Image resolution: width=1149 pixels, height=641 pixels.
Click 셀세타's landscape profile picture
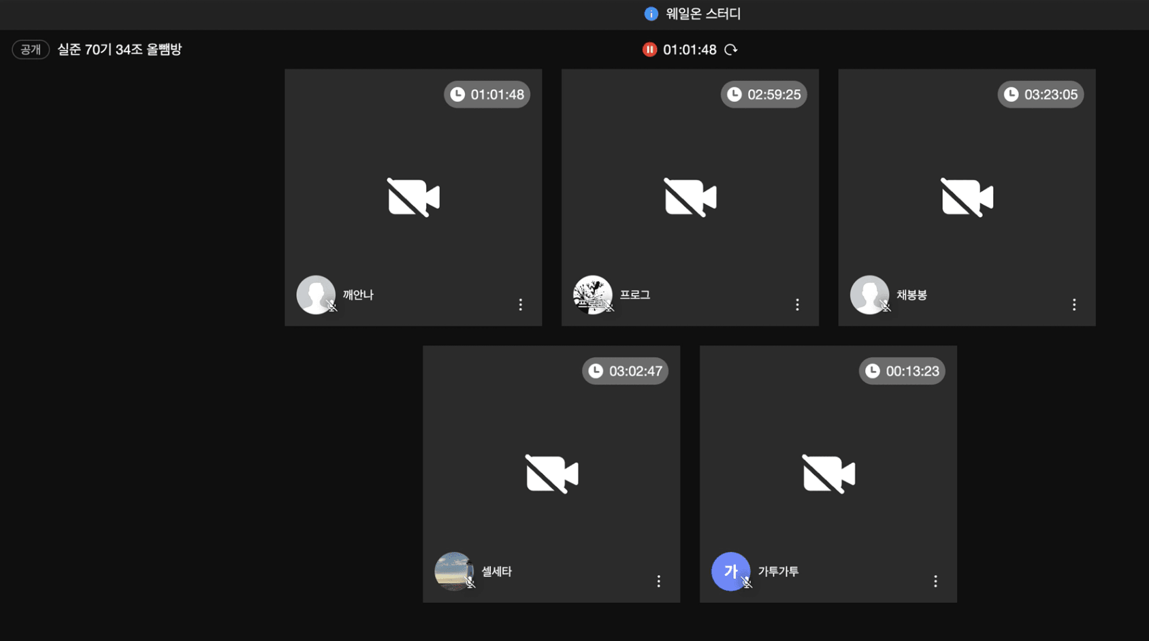tap(454, 572)
